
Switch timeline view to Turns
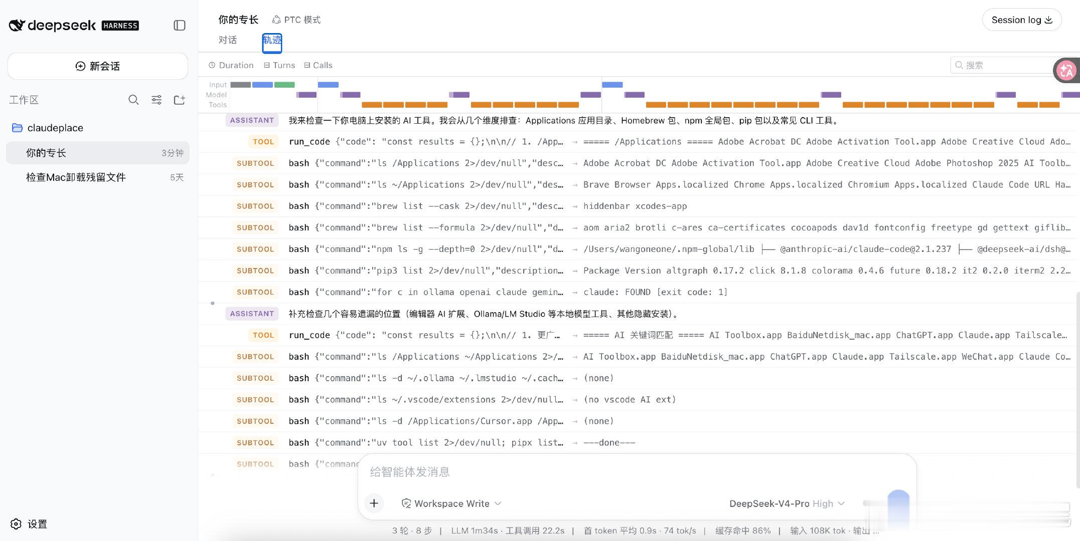279,65
